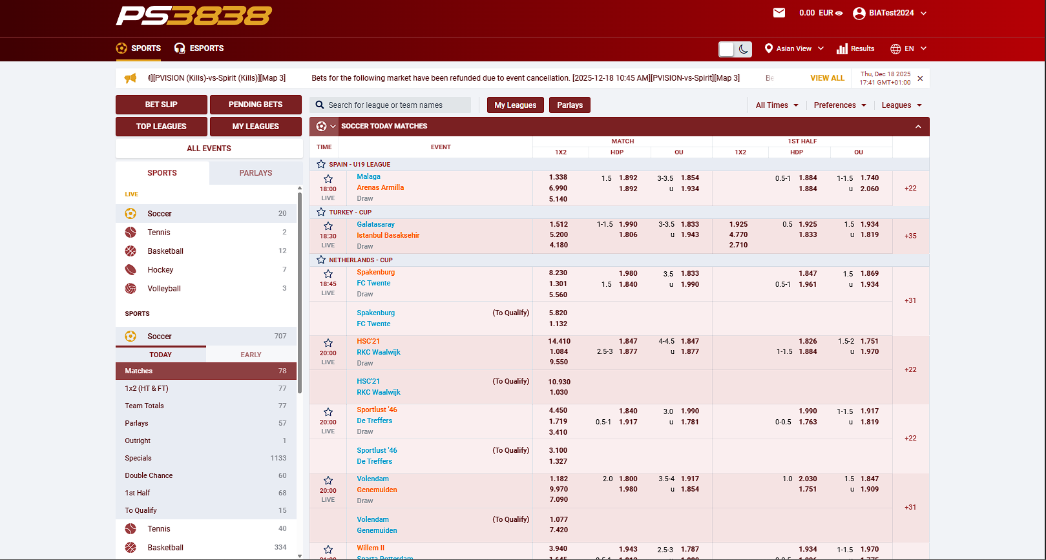Click the View All announcements link

827,78
